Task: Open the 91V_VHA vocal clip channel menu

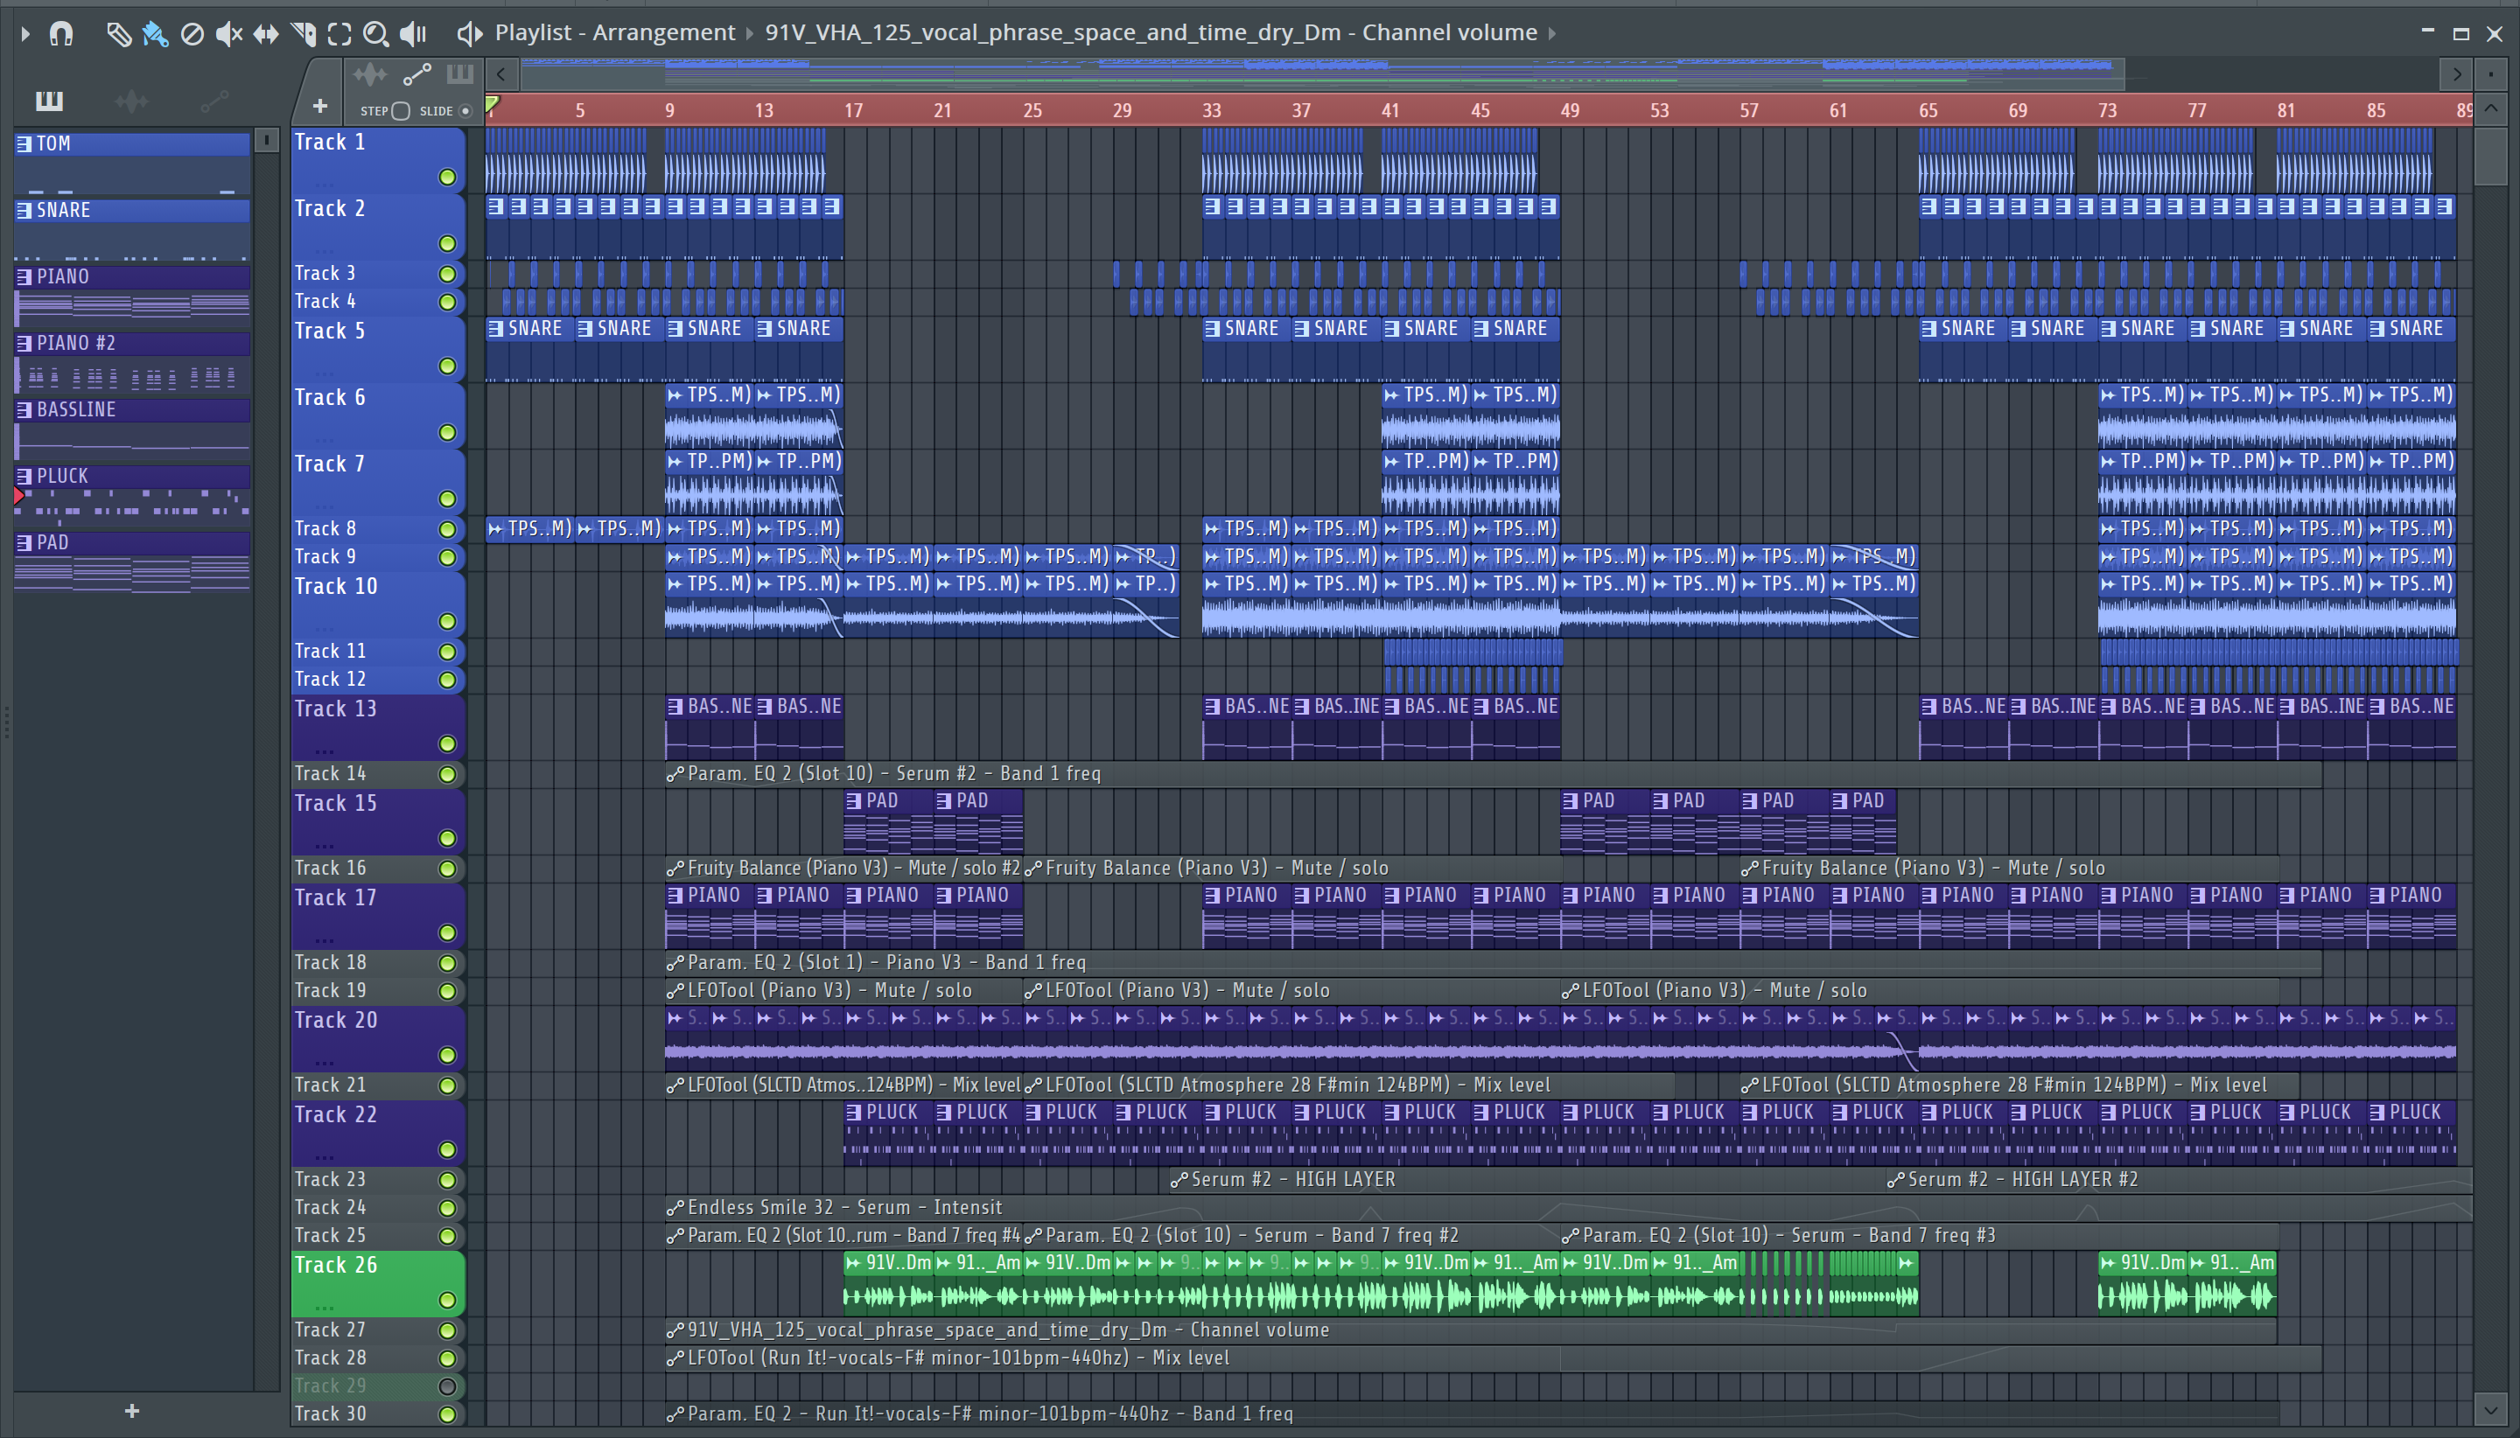Action: [1151, 32]
